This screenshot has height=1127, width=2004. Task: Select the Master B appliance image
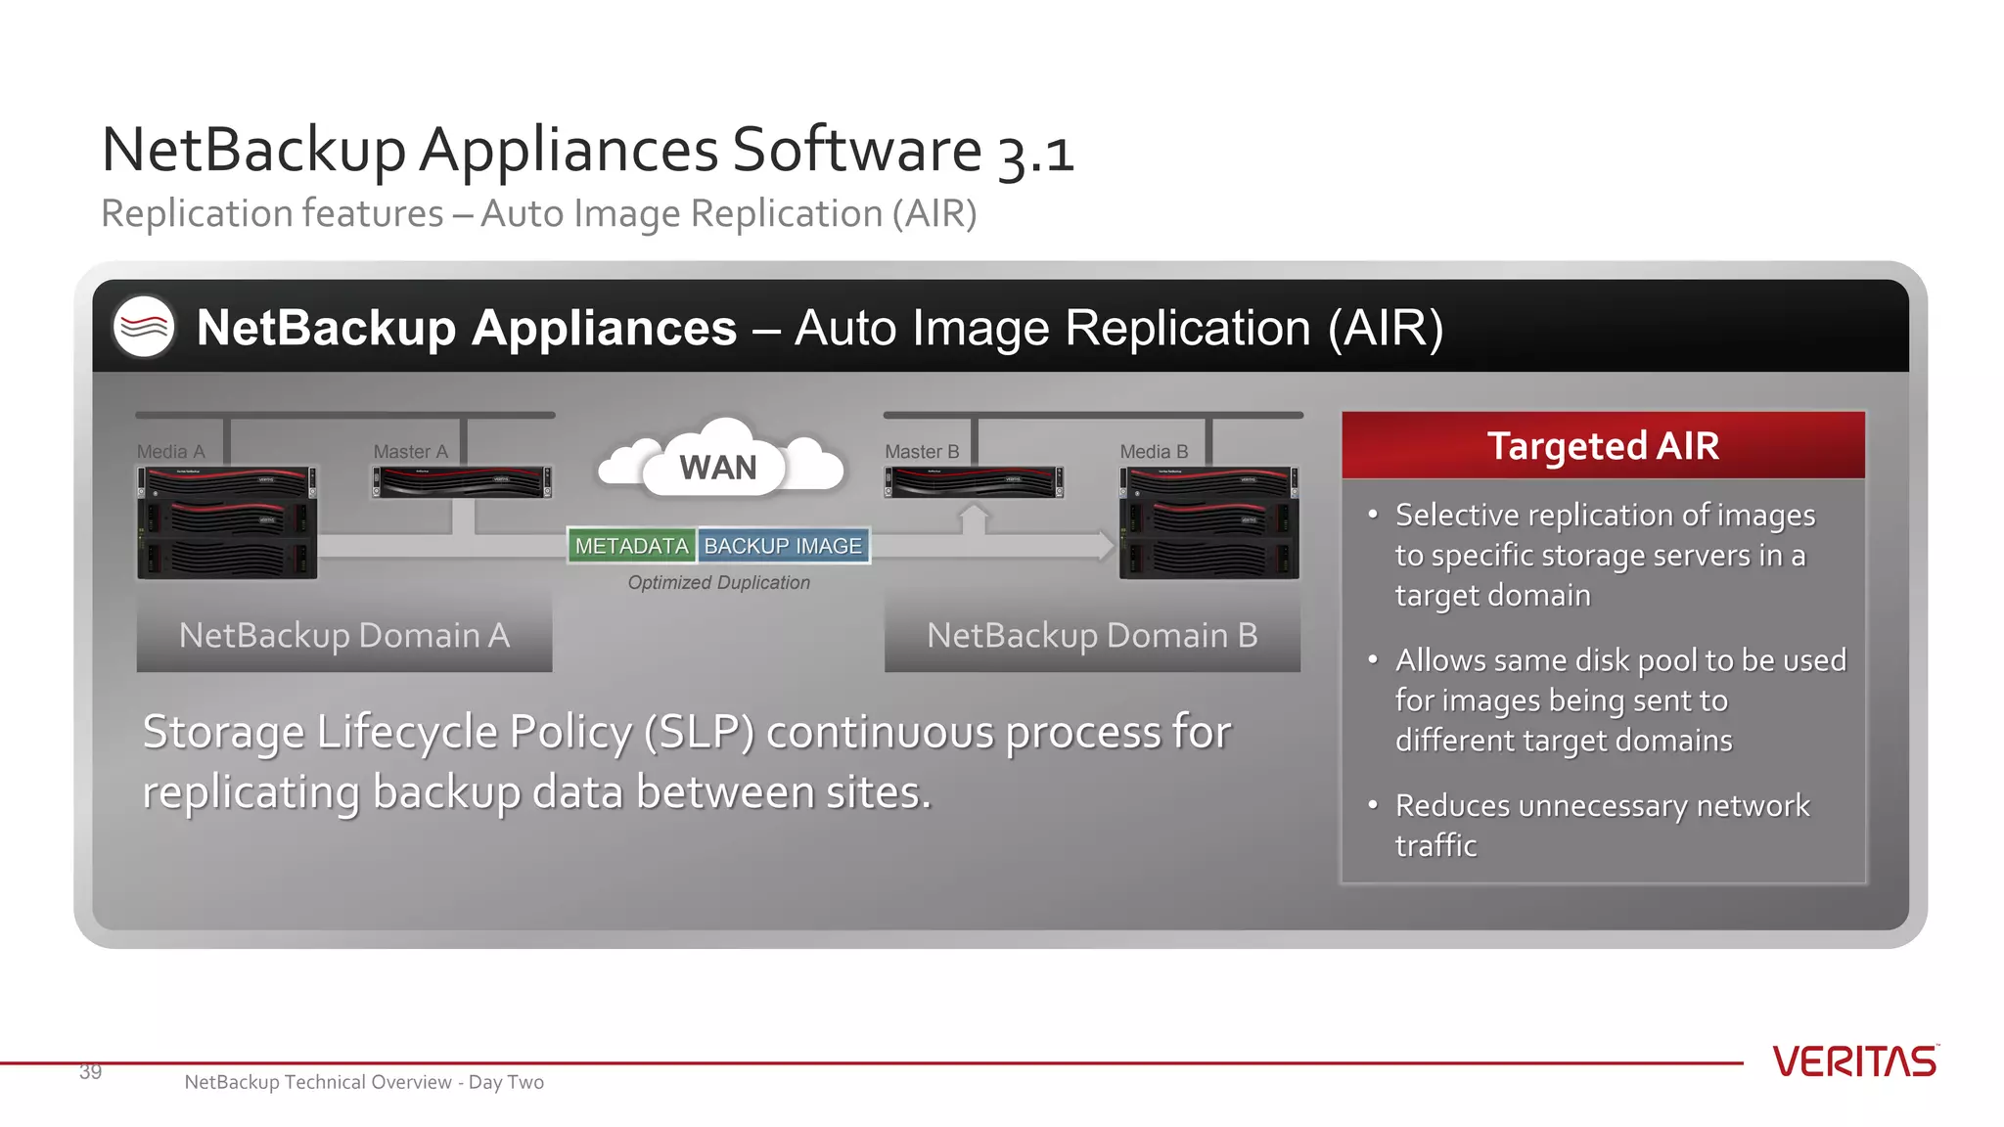[974, 482]
